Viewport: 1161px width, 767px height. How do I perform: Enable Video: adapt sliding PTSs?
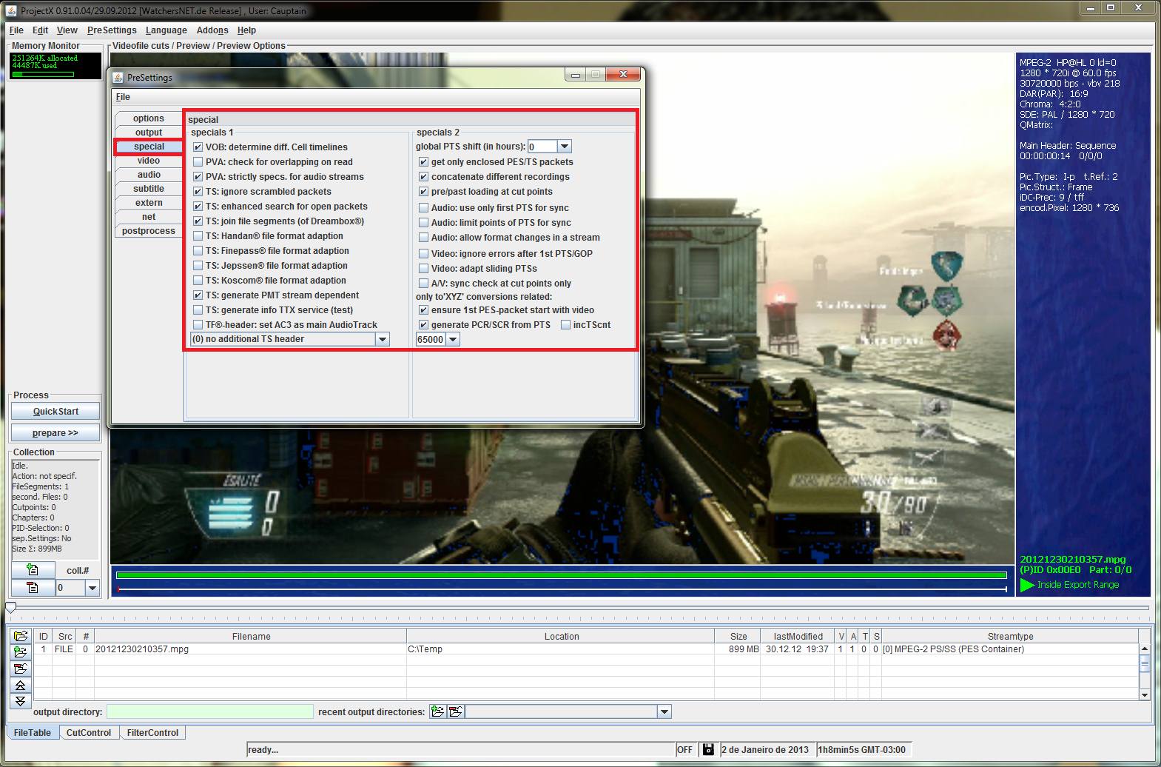tap(423, 269)
